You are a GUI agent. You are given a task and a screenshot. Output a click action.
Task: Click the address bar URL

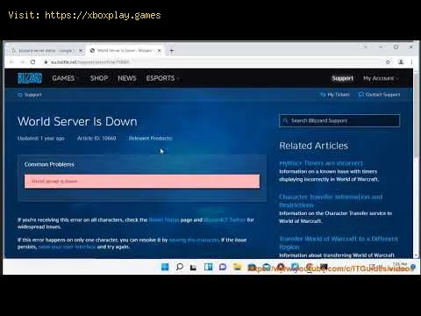89,62
